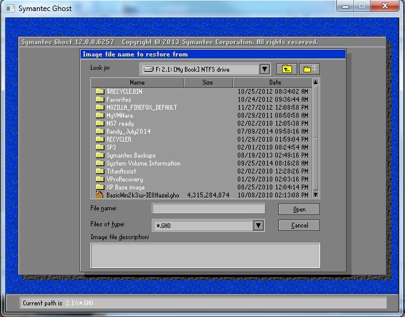This screenshot has width=405, height=317.
Task: Select the Randy_July2014 folder icon
Action: (x=100, y=131)
